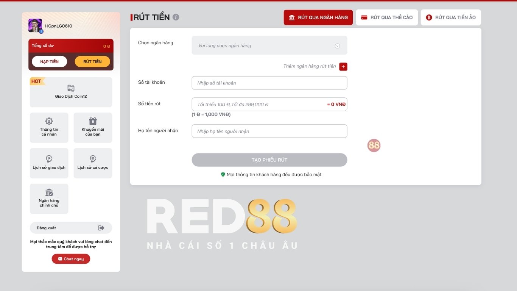Open Khuyến mãi của bạn gift icon
517x291 pixels.
[x=93, y=121]
